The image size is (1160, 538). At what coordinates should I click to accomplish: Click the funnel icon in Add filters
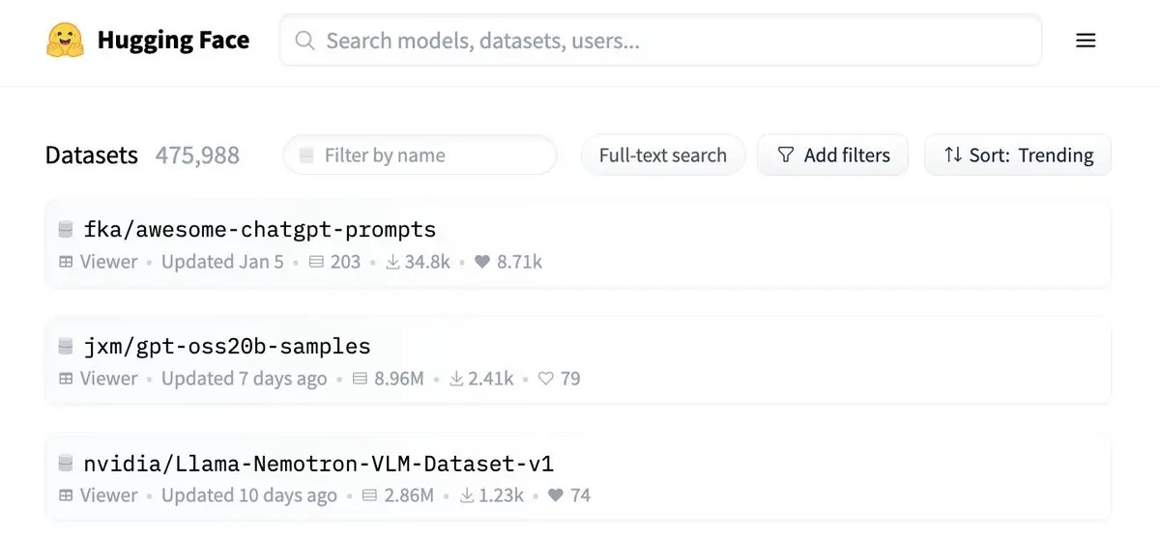click(786, 156)
